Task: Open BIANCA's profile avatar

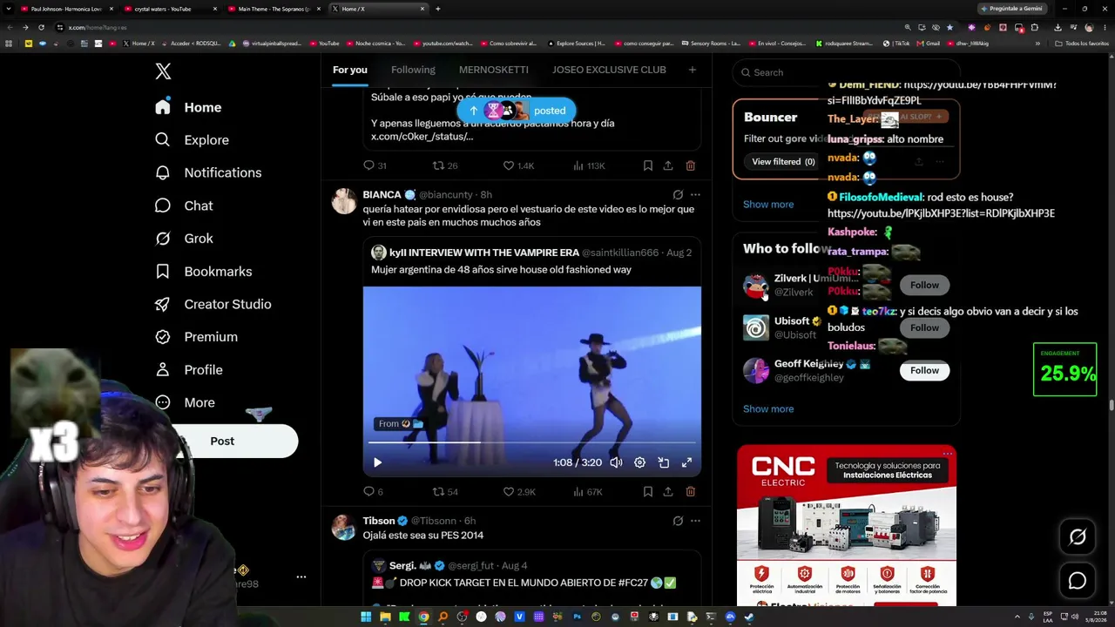Action: click(344, 201)
